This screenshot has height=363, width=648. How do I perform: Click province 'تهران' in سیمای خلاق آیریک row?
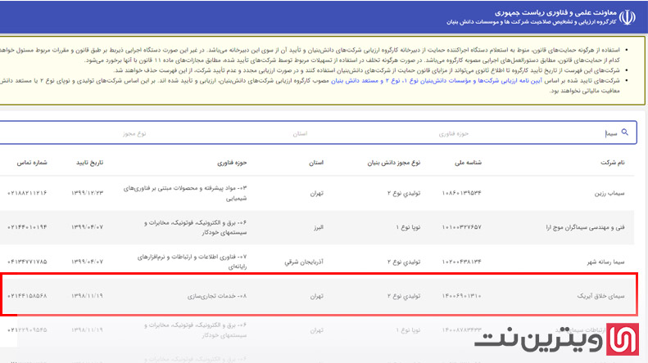click(x=316, y=296)
